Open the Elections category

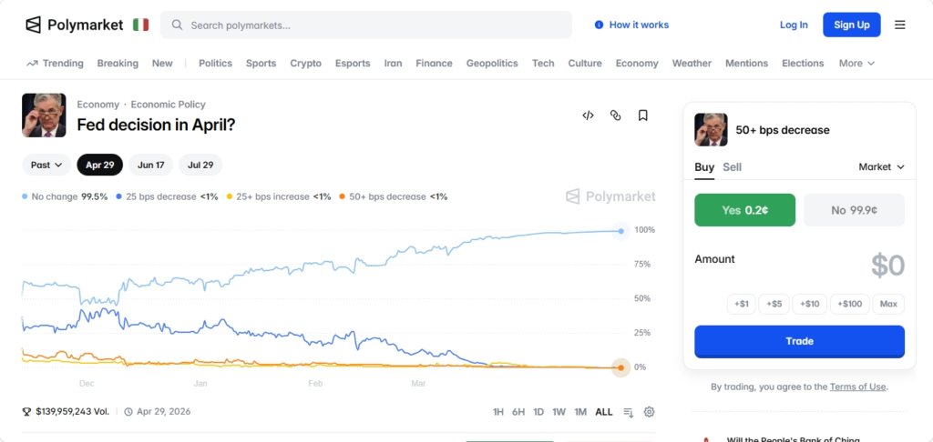803,63
